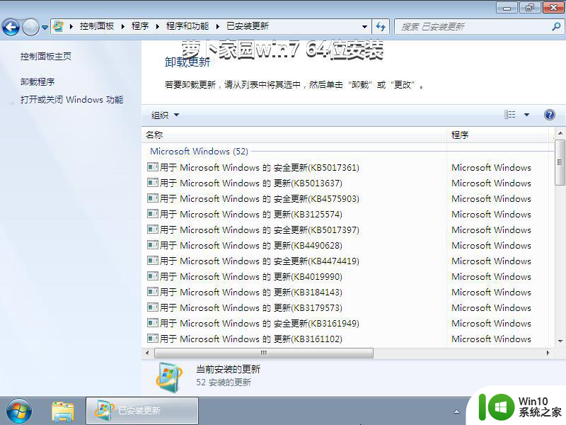
Task: Click the horizontal scrollbar thumb
Action: pos(263,353)
